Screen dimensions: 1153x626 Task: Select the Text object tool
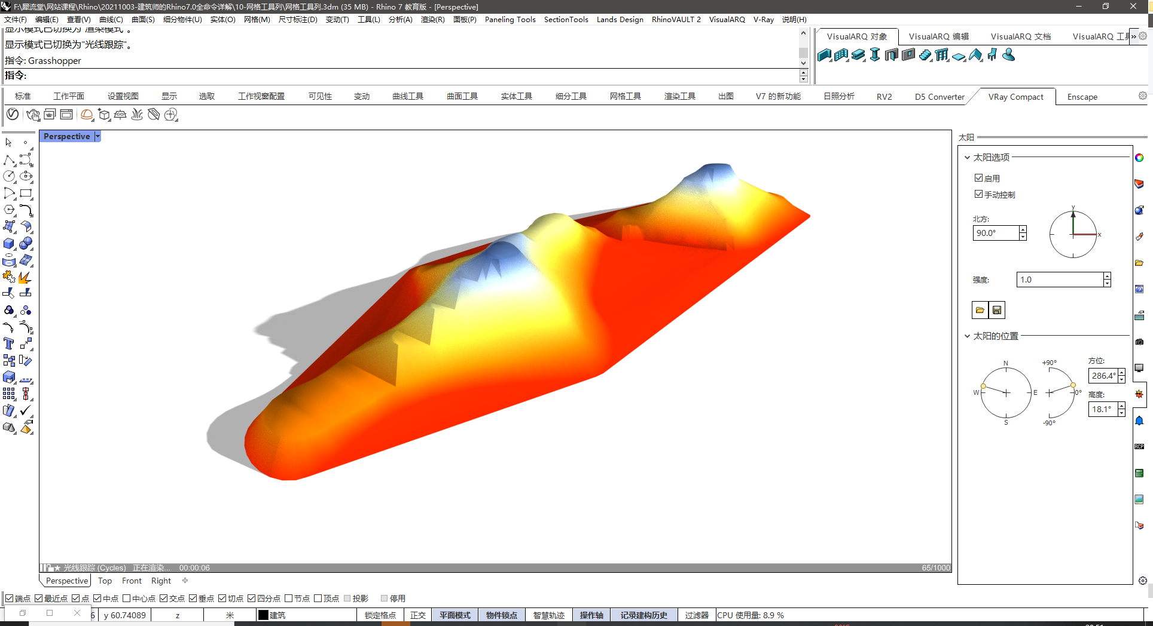pyautogui.click(x=9, y=343)
